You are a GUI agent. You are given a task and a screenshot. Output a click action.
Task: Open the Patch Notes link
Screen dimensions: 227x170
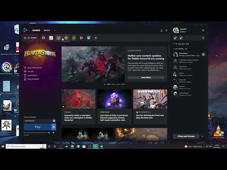pos(30,75)
